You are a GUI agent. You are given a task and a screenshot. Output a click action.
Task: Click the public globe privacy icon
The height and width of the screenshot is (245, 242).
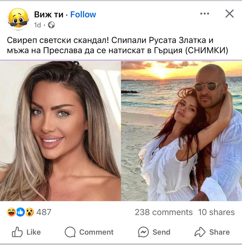[x=51, y=25]
